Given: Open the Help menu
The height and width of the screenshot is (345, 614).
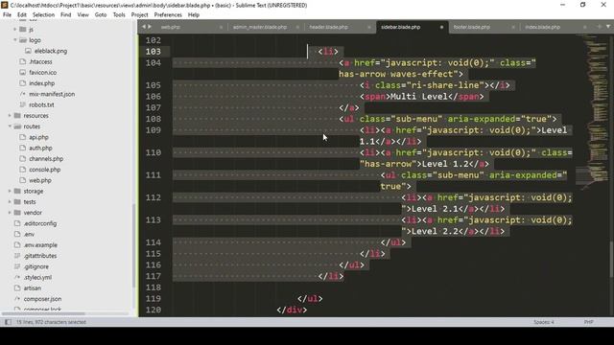Looking at the screenshot, I should coord(194,15).
